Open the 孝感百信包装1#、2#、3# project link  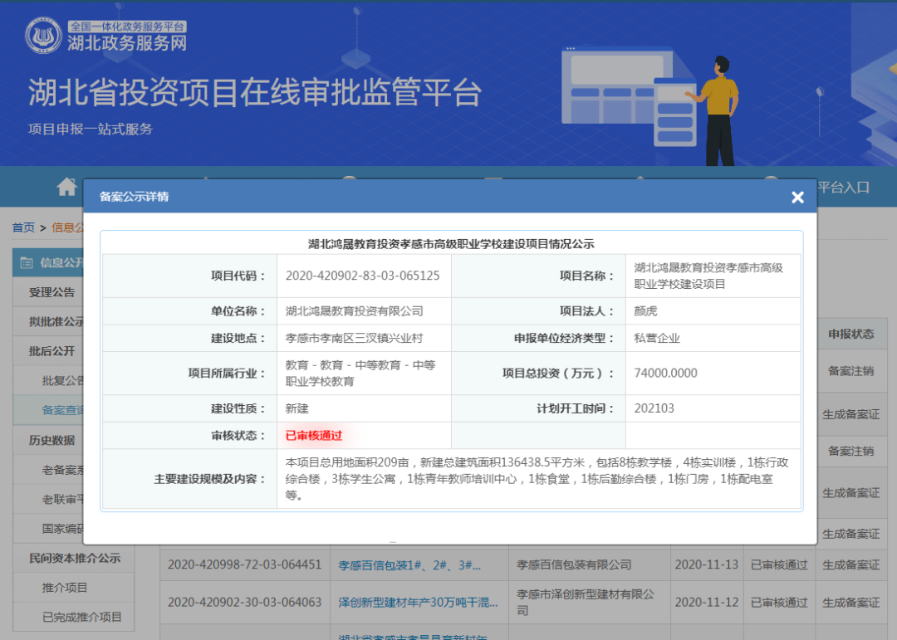(409, 565)
